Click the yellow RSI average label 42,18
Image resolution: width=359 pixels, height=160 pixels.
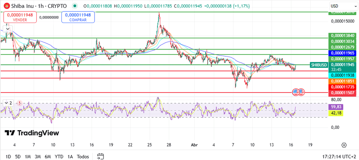pos(336,113)
